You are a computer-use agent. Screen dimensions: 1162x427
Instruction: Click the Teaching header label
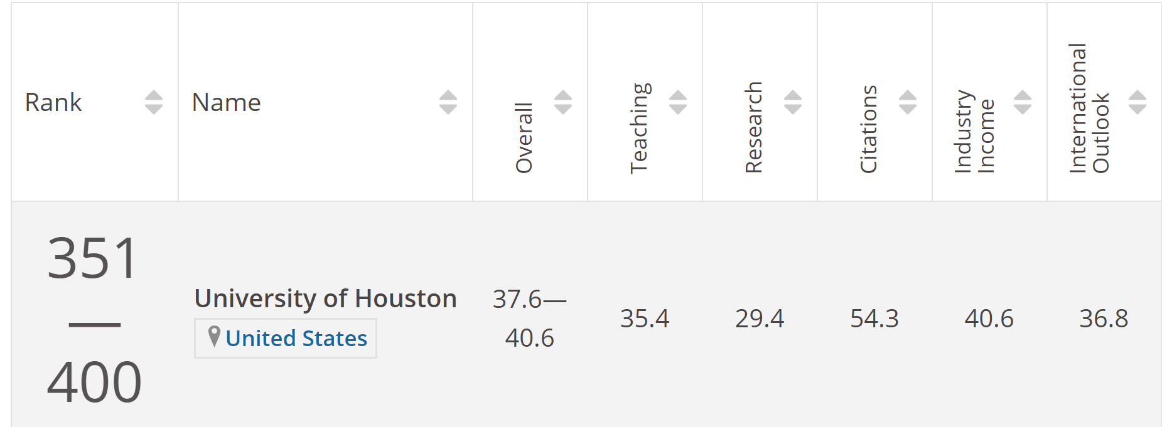coord(640,128)
